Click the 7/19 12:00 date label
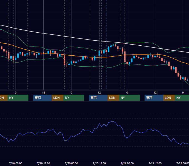The image size is (189, 166). point(43,163)
